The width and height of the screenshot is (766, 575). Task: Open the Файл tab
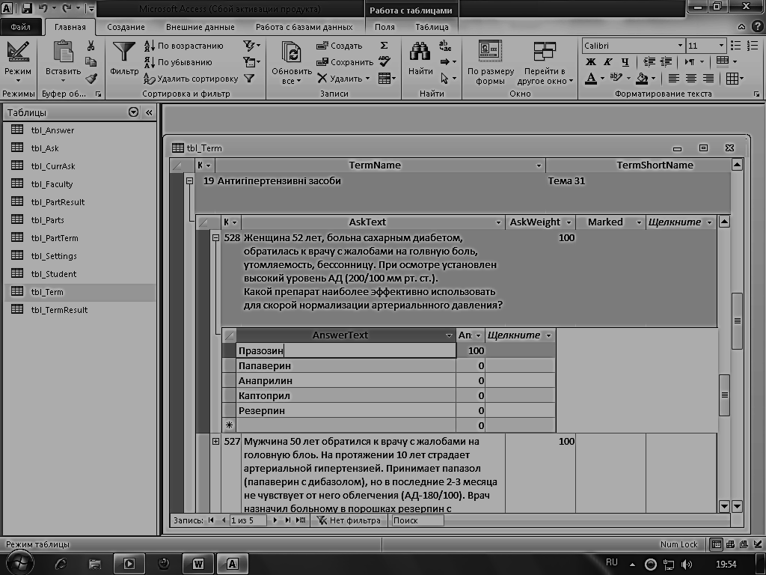pos(20,27)
